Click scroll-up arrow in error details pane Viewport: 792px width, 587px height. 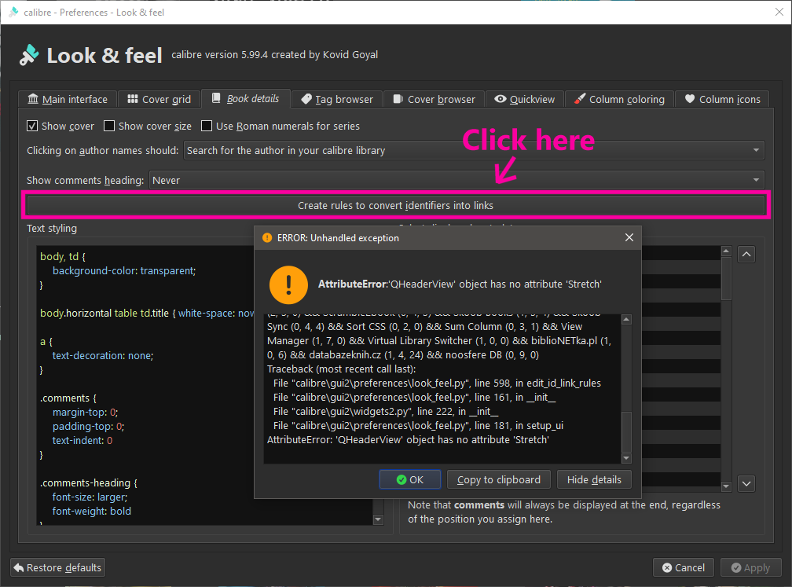(x=626, y=319)
